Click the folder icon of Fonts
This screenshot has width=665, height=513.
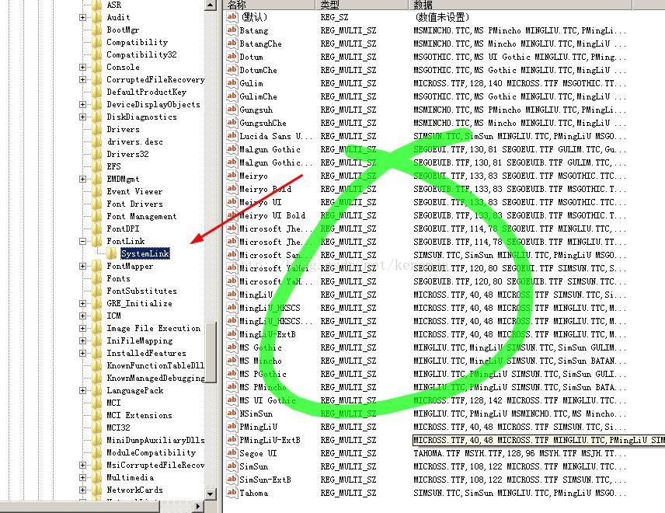point(97,279)
